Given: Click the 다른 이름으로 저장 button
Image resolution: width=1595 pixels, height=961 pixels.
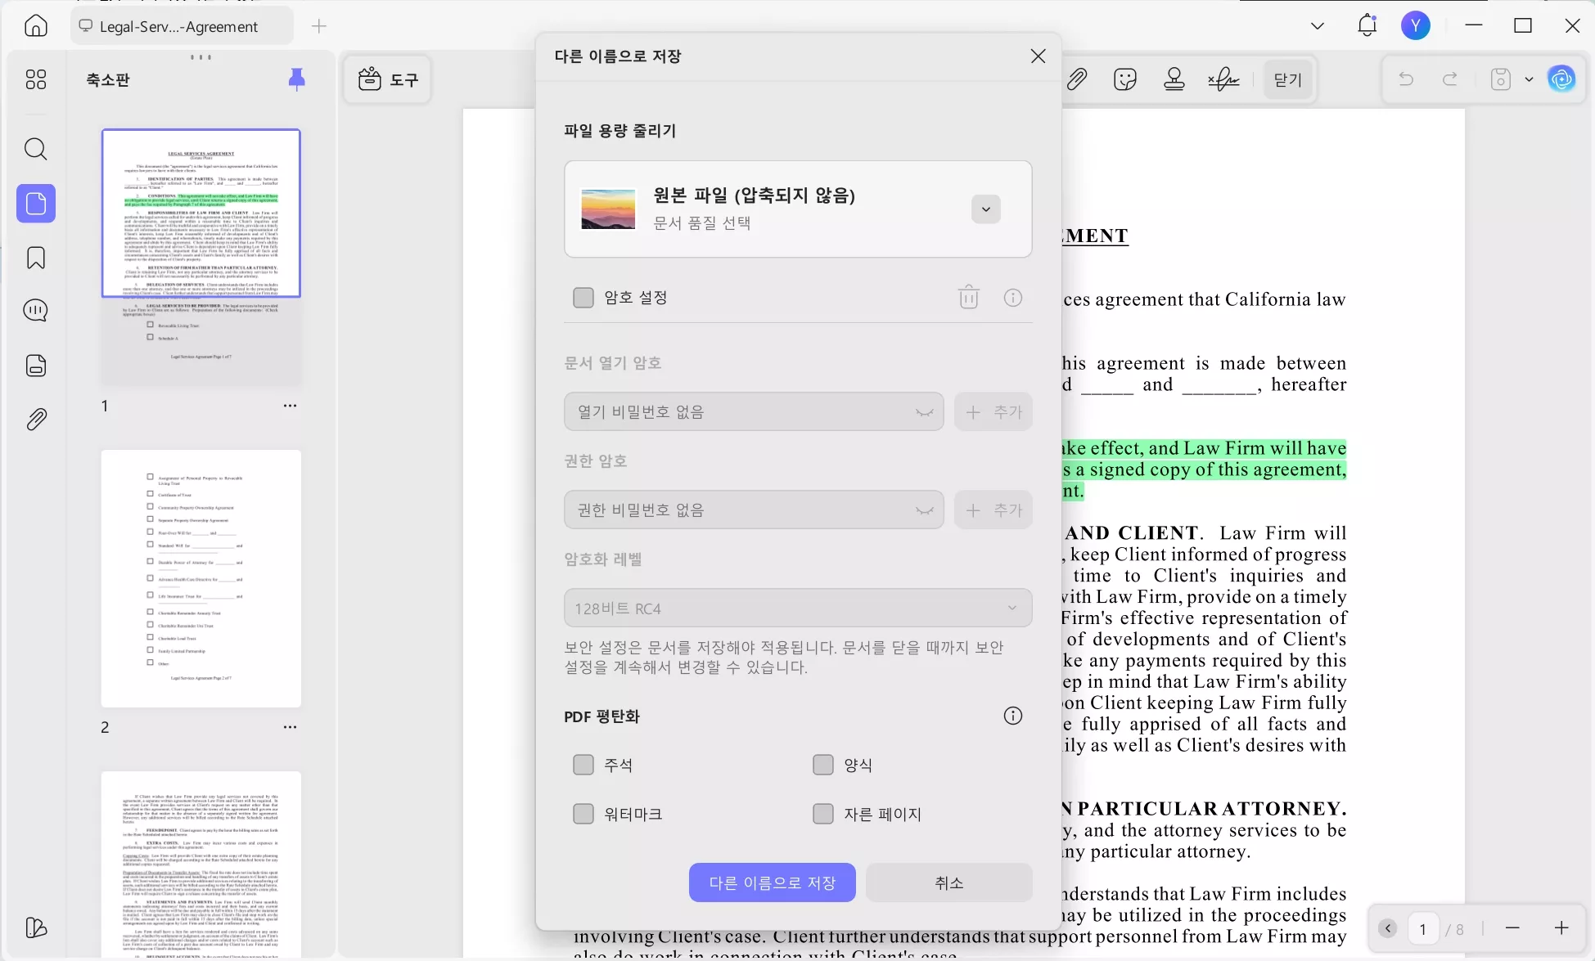Looking at the screenshot, I should 771,882.
